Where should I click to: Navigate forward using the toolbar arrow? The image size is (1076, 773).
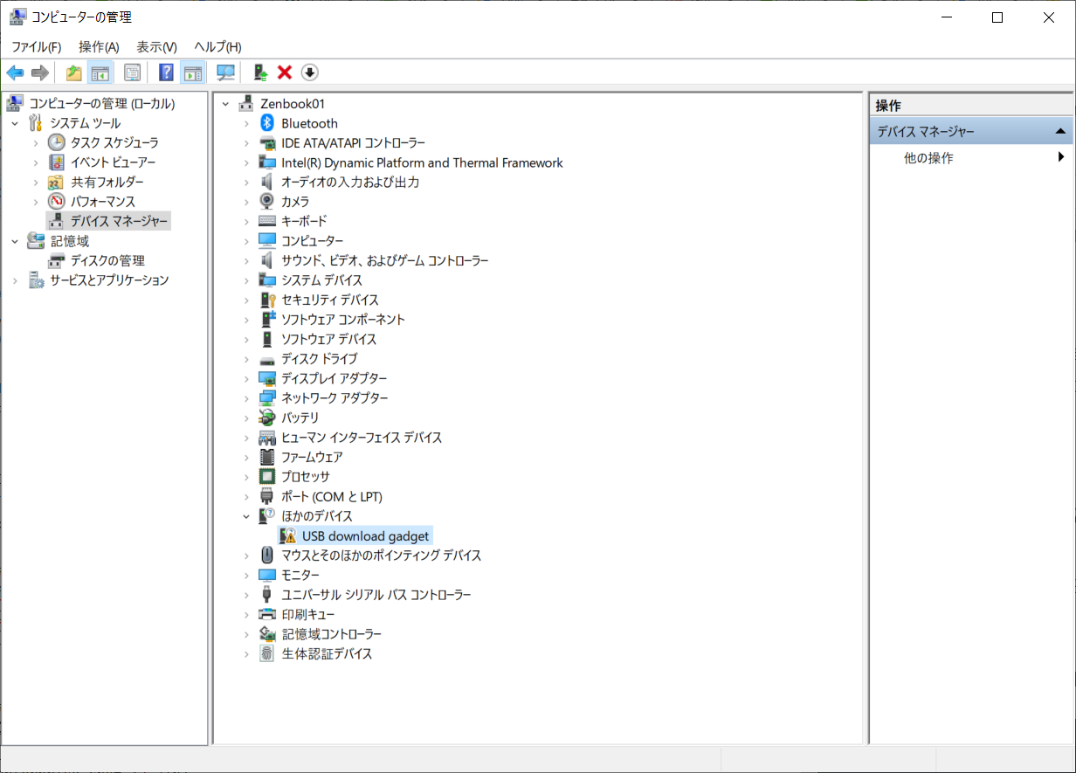[39, 72]
